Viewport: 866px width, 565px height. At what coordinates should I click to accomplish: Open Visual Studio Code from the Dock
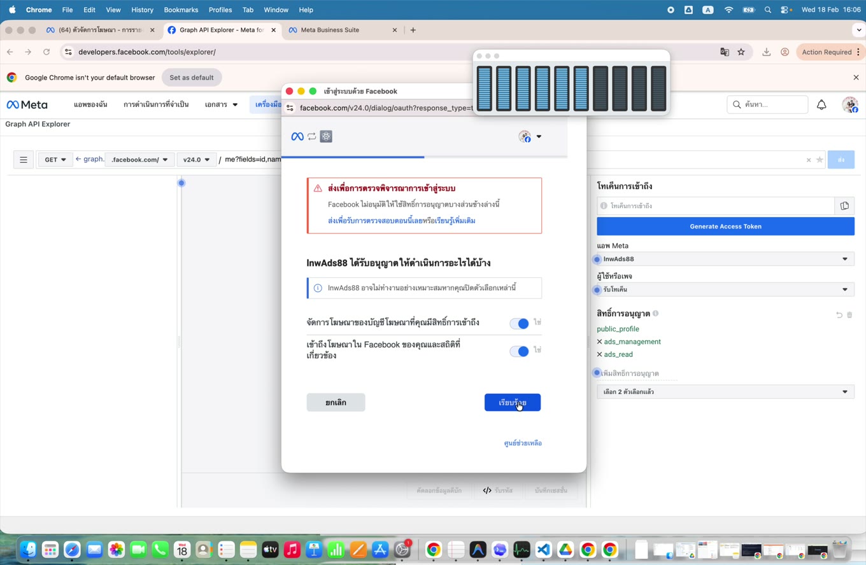(543, 549)
